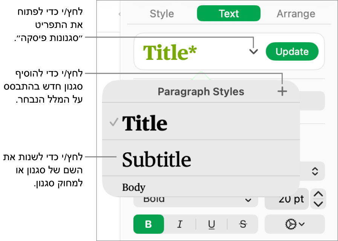
Task: Apply the Subtitle paragraph style
Action: point(156,159)
